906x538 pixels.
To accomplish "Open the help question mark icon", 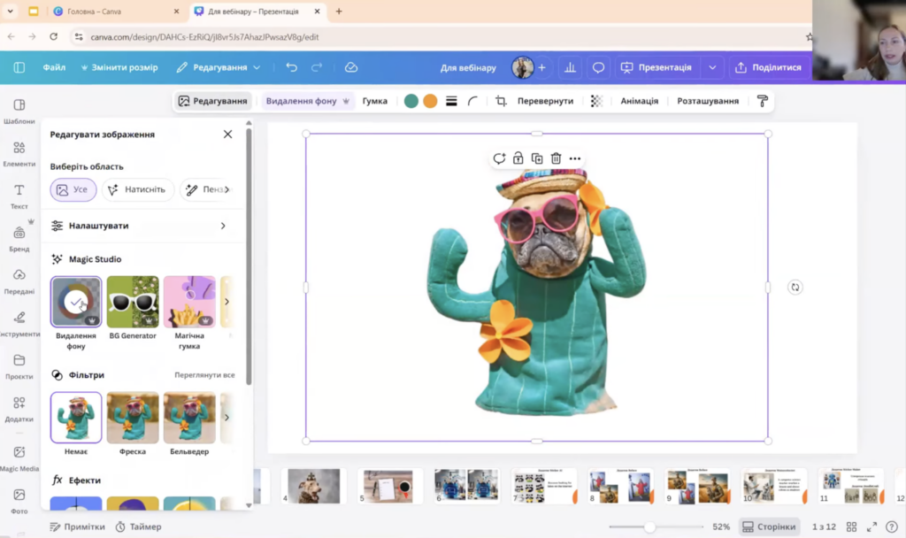I will 892,527.
